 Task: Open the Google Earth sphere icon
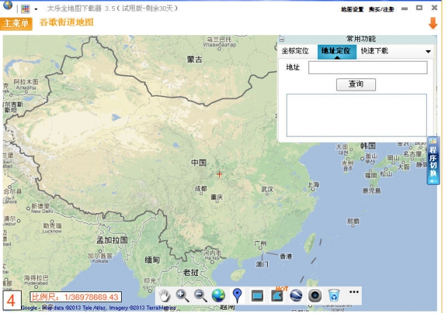(296, 295)
